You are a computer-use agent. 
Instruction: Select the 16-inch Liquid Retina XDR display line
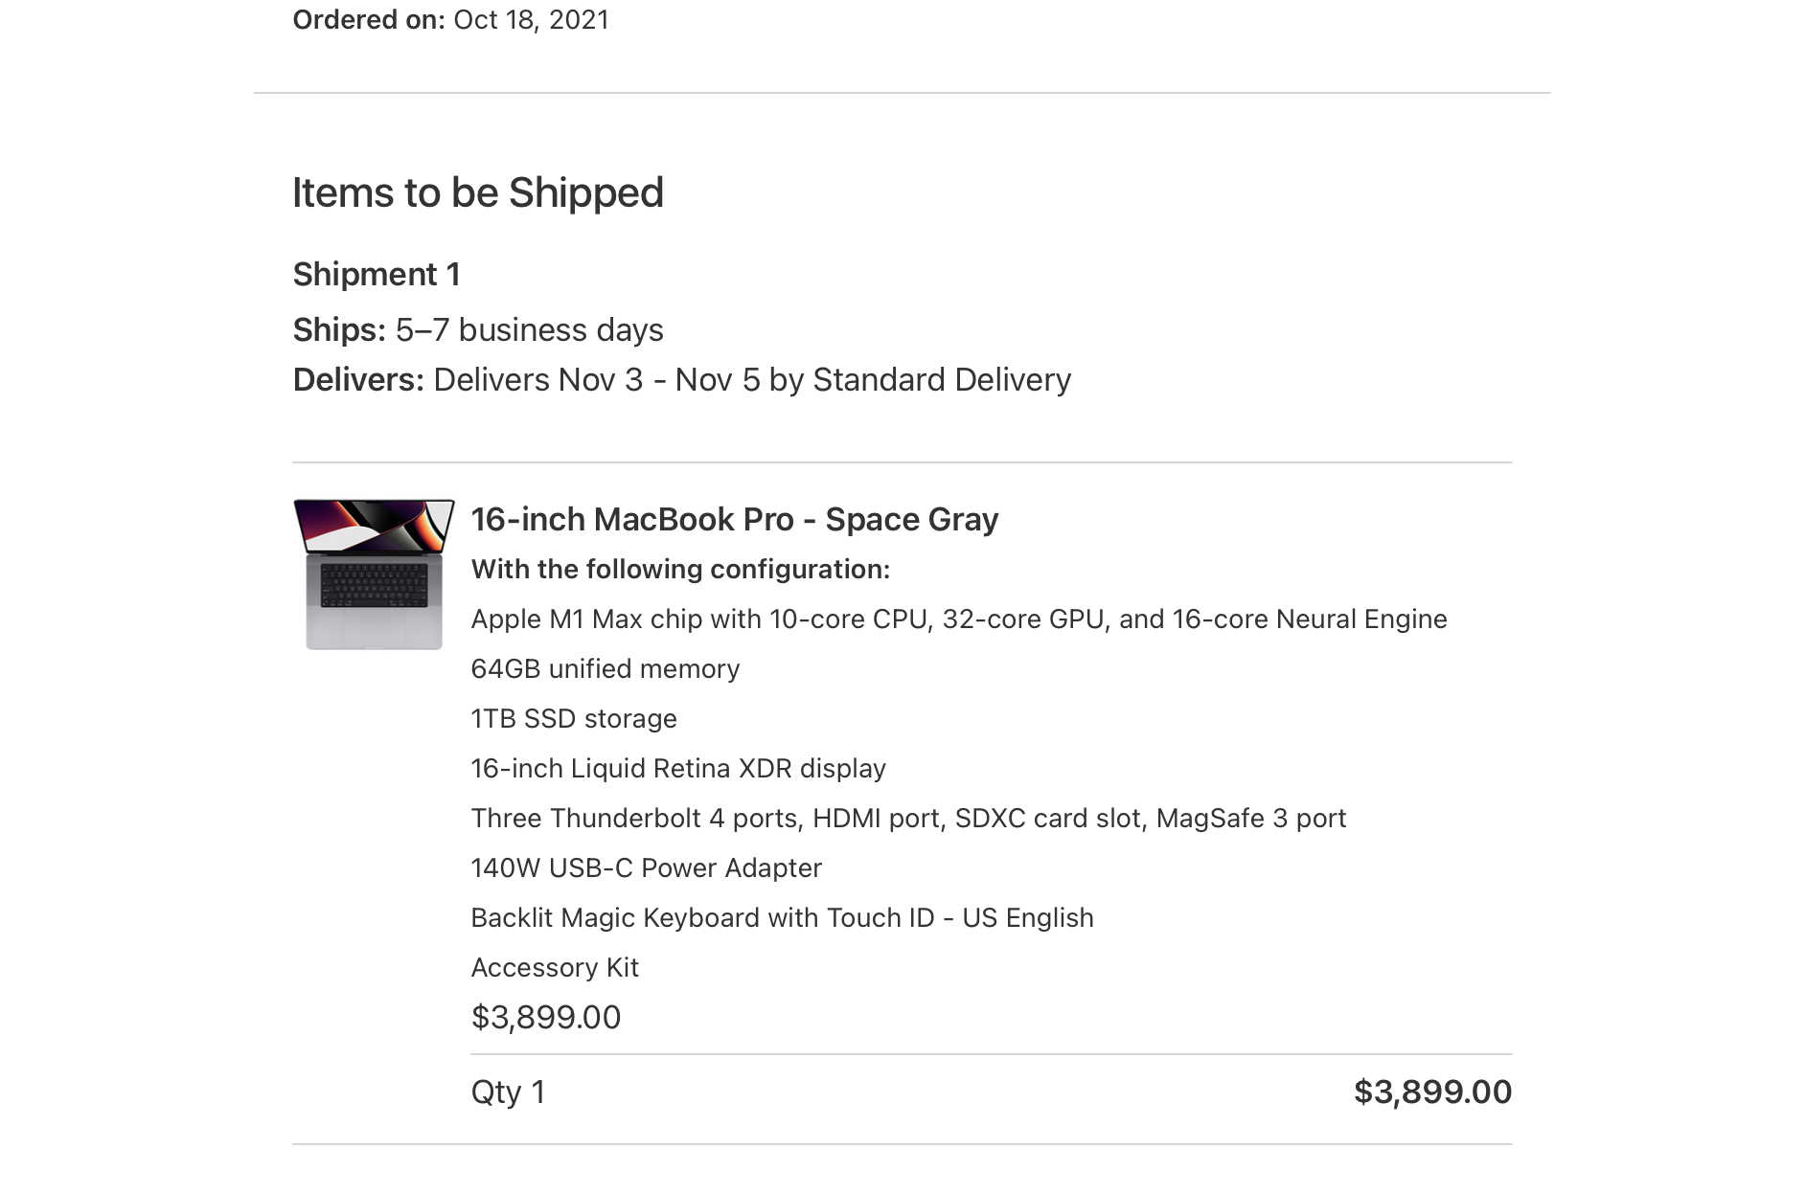[677, 769]
